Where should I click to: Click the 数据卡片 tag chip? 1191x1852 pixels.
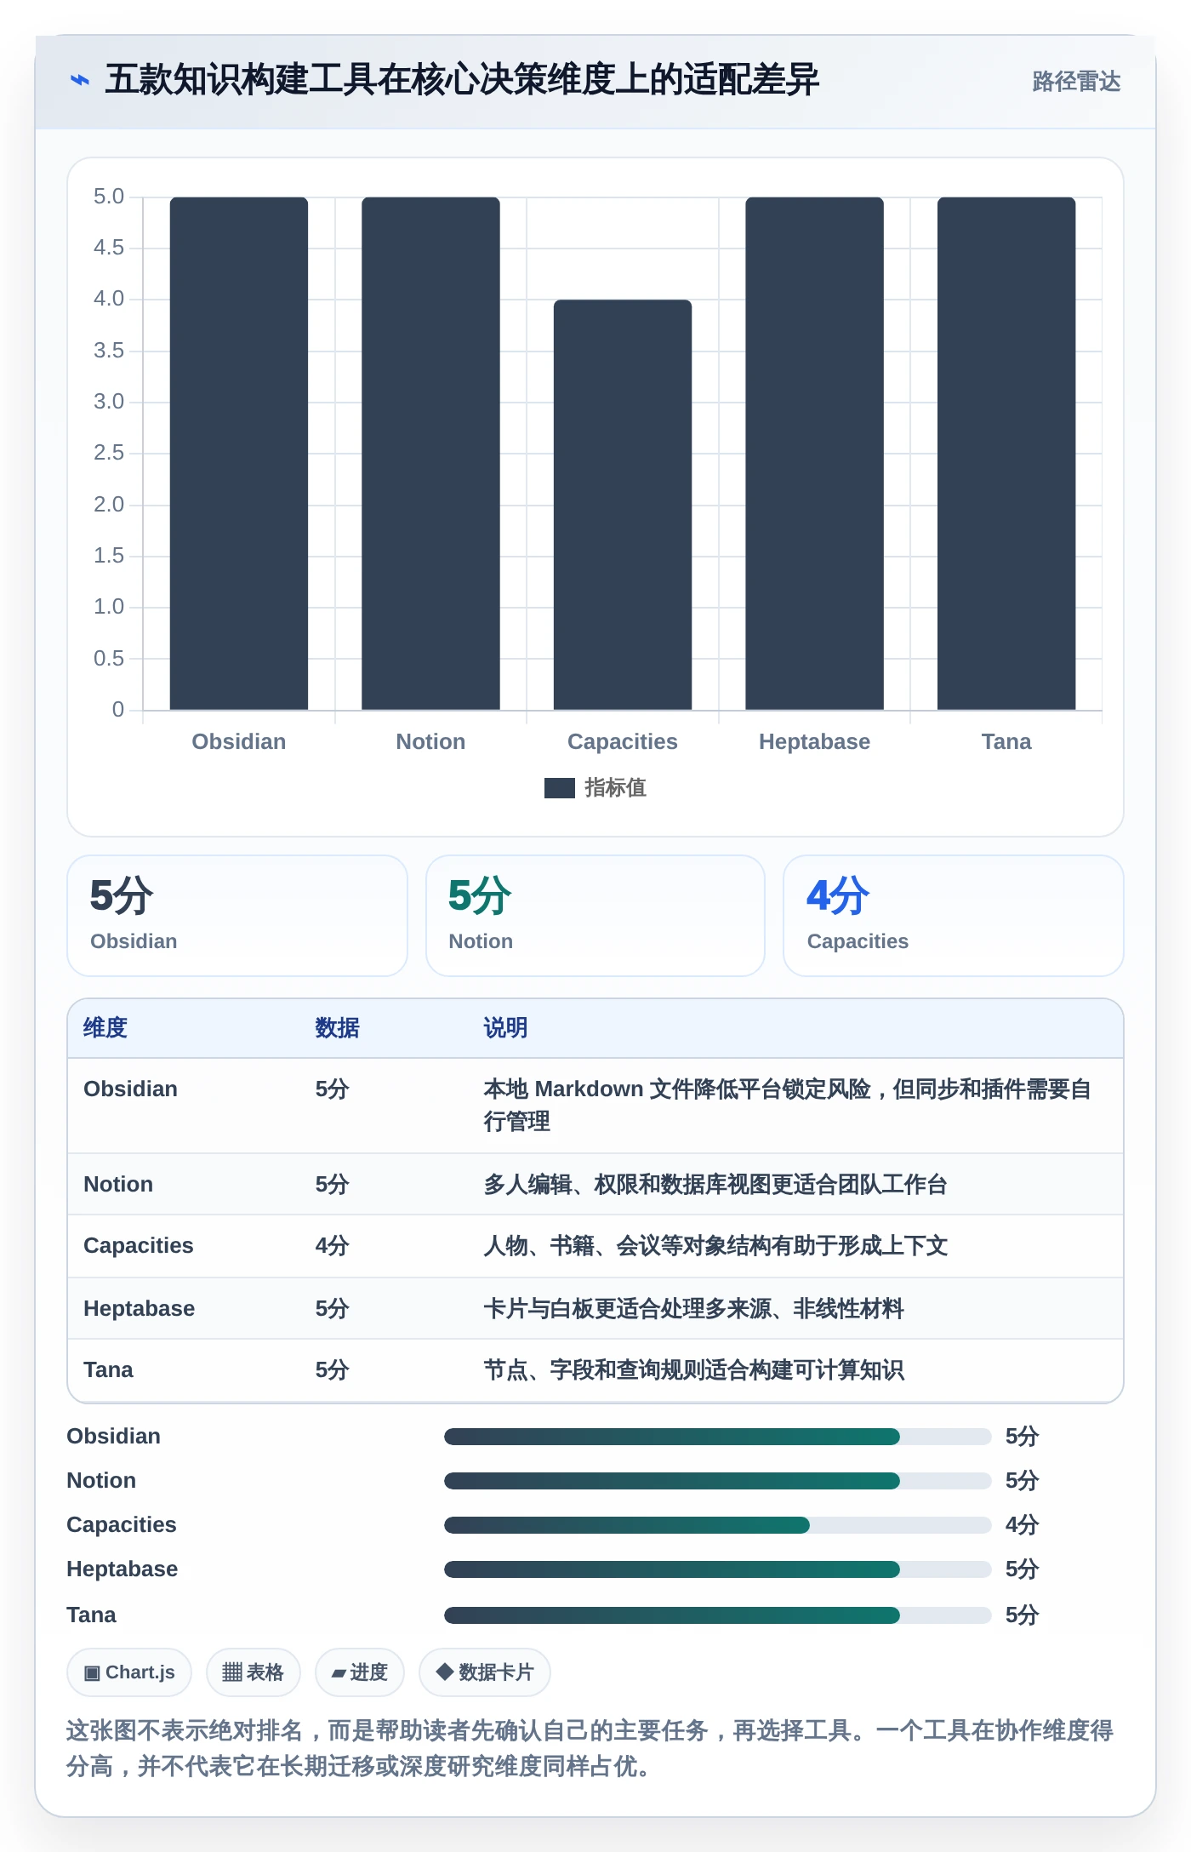click(485, 1672)
